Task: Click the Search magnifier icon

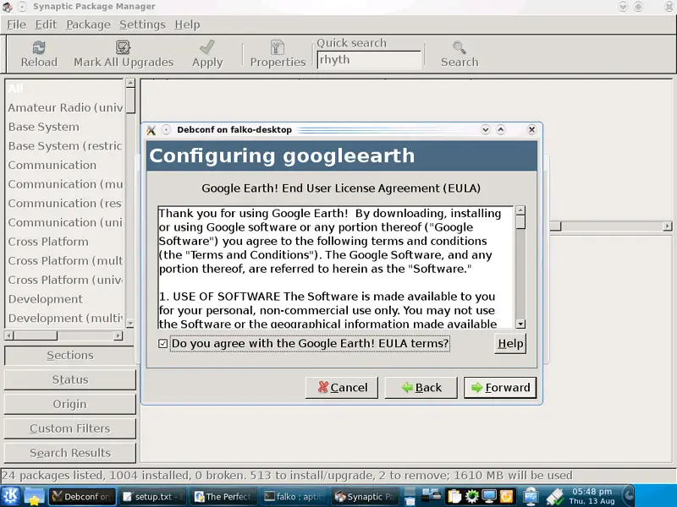Action: pos(459,47)
